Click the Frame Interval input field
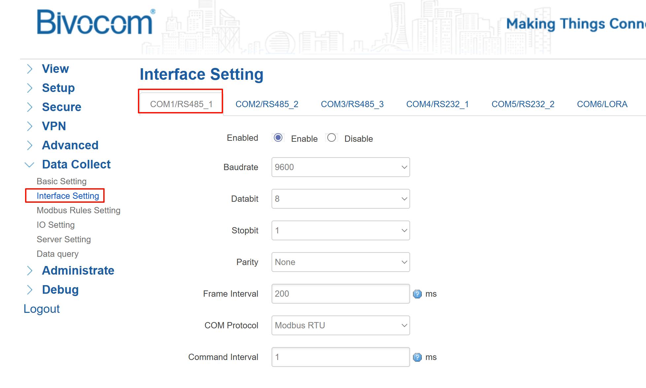The image size is (646, 388). point(340,294)
